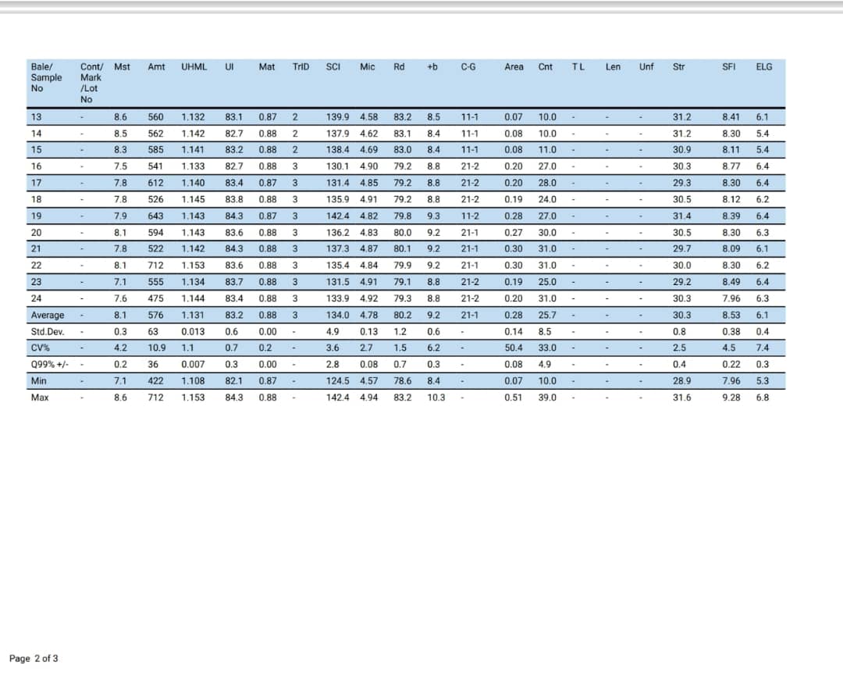The image size is (843, 696).
Task: Click the Q99% +/- row label
Action: coord(49,364)
